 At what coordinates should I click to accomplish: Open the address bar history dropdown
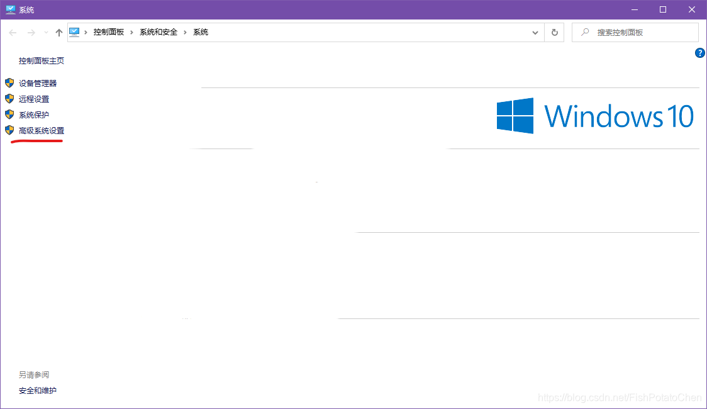[x=535, y=33]
